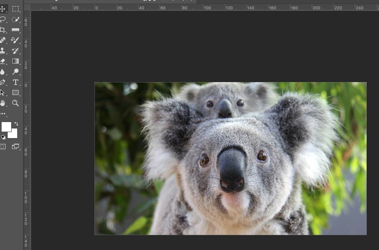Select the Zoom magnifier tool
This screenshot has height=250, width=379.
click(15, 103)
